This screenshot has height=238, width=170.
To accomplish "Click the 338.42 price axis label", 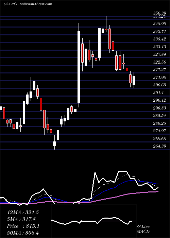I will (x=159, y=39).
